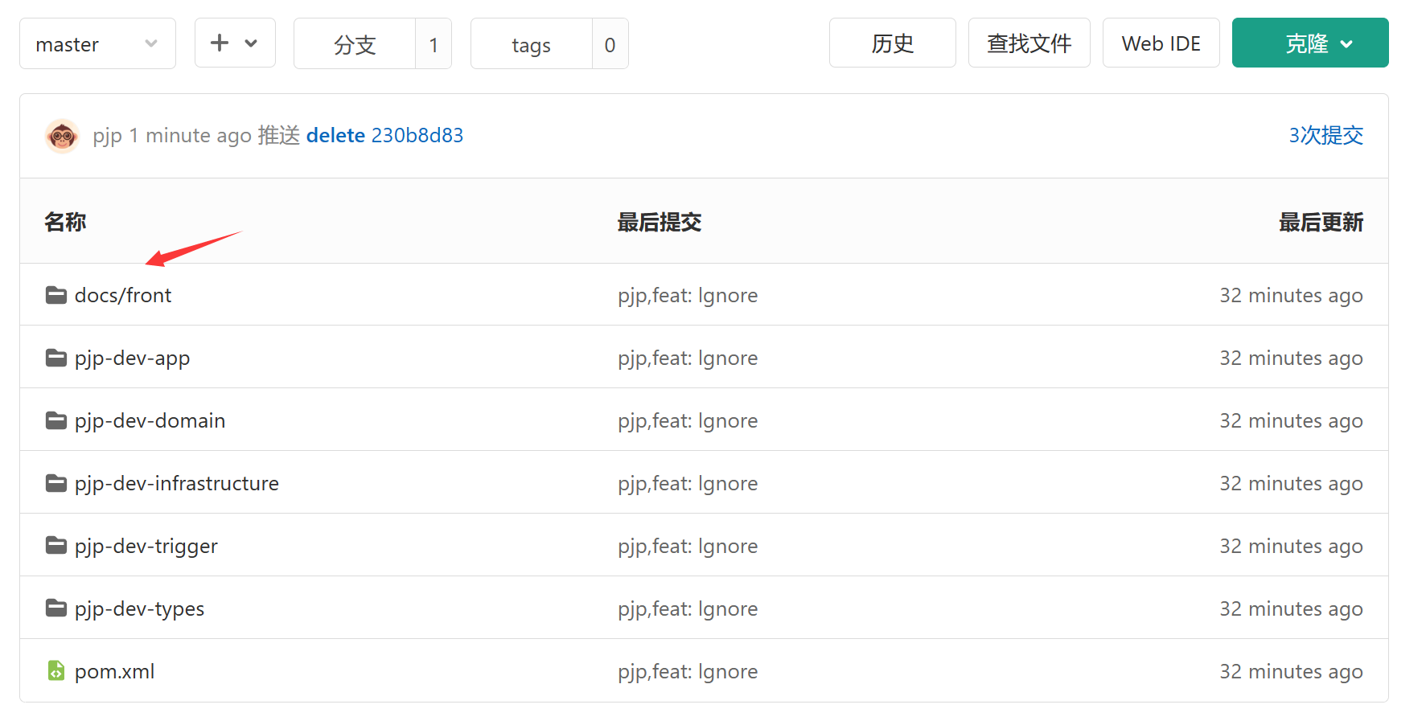Open the 分支 branches button
The image size is (1426, 721).
[355, 44]
